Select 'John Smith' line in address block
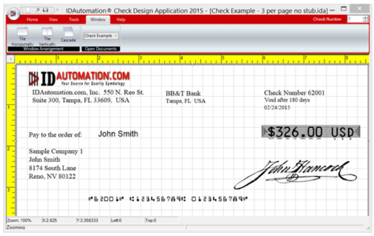Image resolution: width=374 pixels, height=236 pixels. pos(44,159)
